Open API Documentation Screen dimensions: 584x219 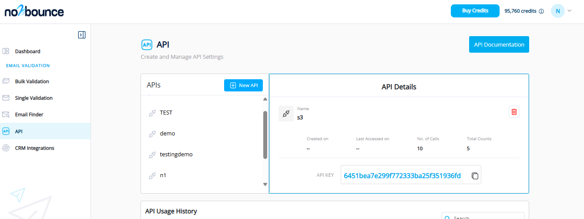click(x=499, y=44)
